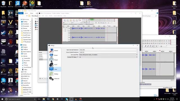This screenshot has height=101, width=180.
Task: Select Scene 3 in OBS scenes list
Action: click(43, 60)
